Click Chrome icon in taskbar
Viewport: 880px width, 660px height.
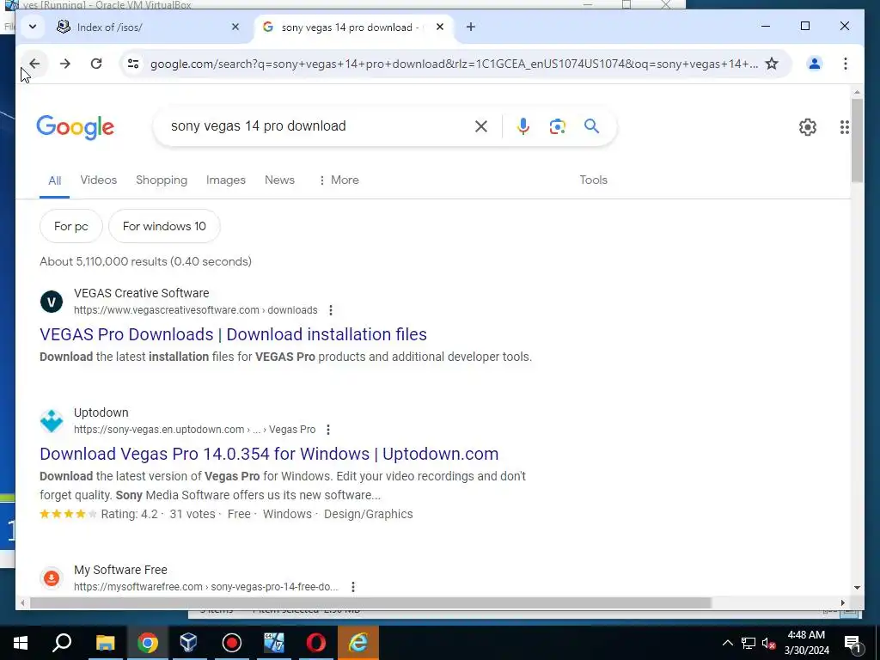[x=148, y=643]
